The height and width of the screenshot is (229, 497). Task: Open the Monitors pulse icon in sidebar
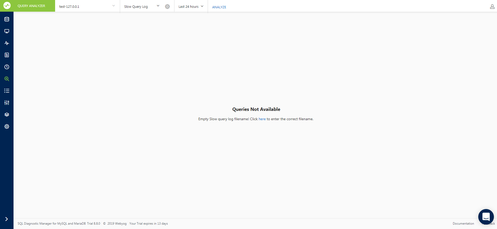click(x=7, y=43)
